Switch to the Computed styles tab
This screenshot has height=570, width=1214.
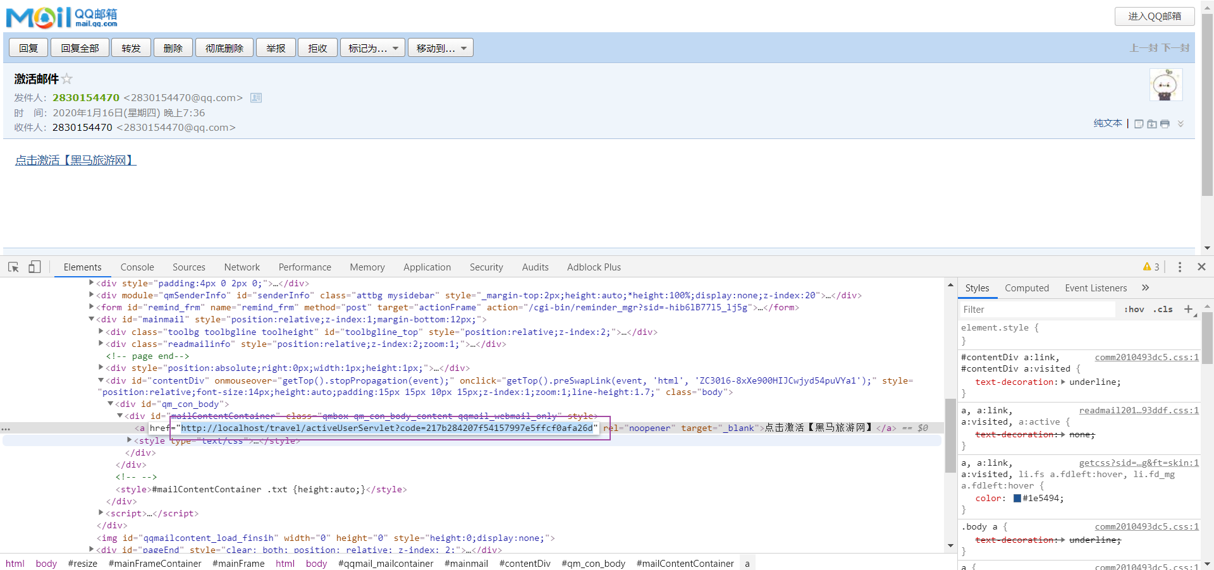coord(1027,288)
